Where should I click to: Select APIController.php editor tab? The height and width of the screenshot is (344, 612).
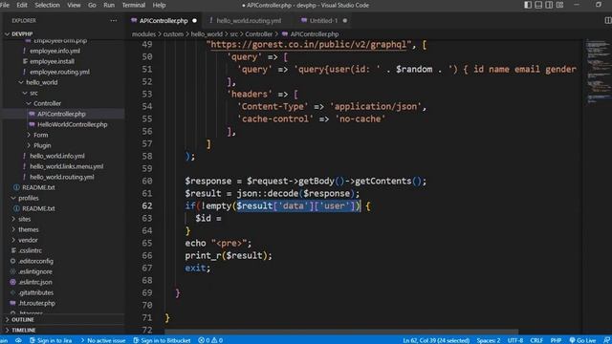click(x=164, y=21)
